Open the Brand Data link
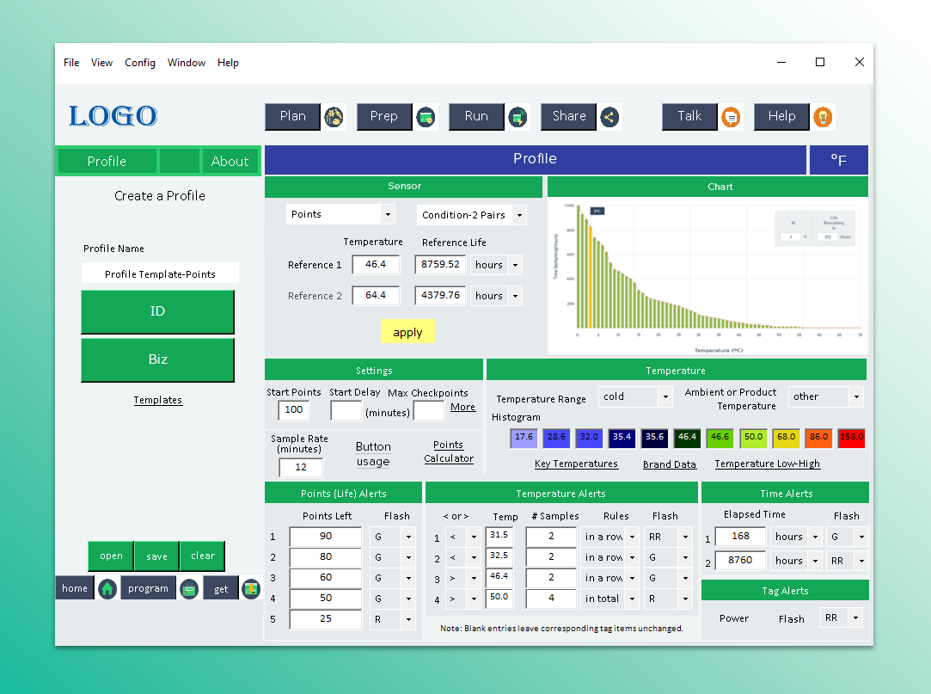This screenshot has width=931, height=694. pos(669,464)
